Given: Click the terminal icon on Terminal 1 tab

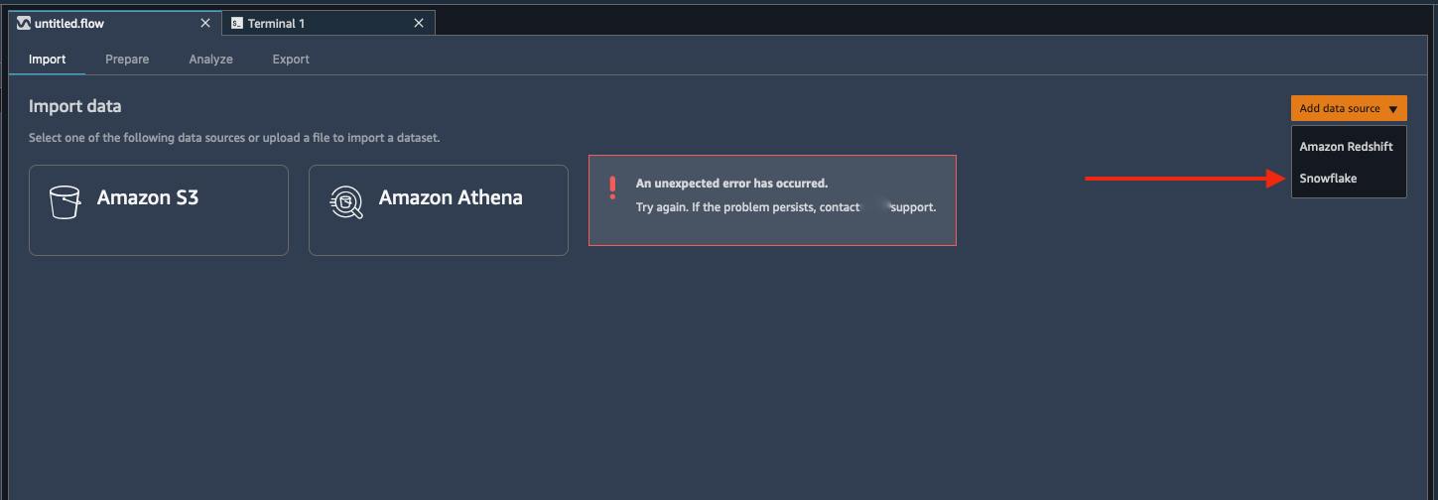Looking at the screenshot, I should click(x=236, y=23).
